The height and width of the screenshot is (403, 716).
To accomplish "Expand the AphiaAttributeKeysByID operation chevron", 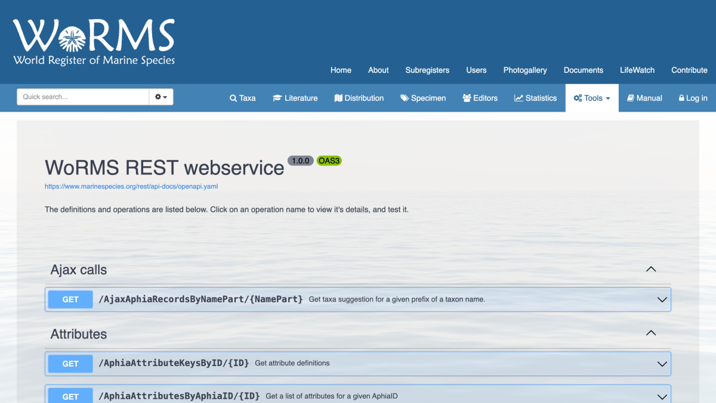I will coord(662,364).
